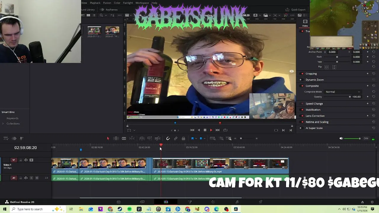Open the Workspace menu
379x213 pixels.
(x=142, y=3)
